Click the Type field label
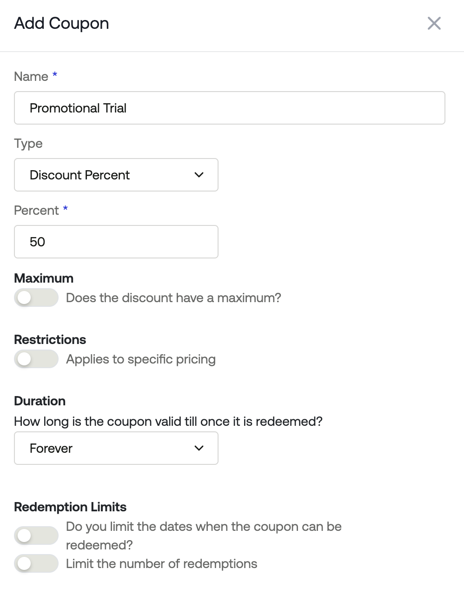The image size is (464, 595). [28, 144]
